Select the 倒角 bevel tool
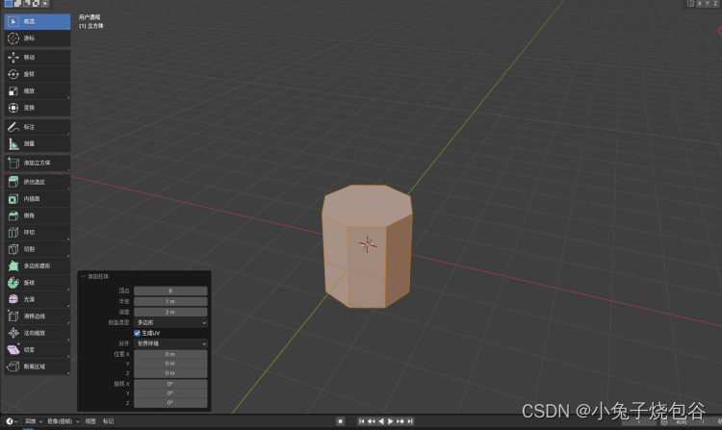Viewport: 722px width, 430px height. [38, 215]
